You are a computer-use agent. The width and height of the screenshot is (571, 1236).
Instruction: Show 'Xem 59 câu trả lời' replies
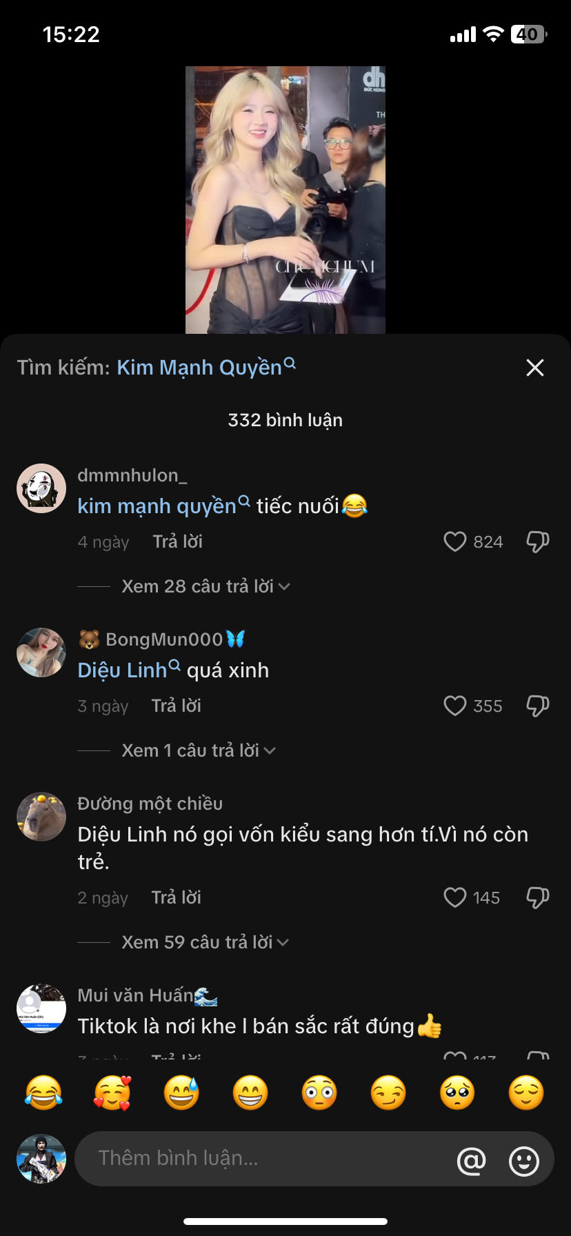click(x=205, y=942)
